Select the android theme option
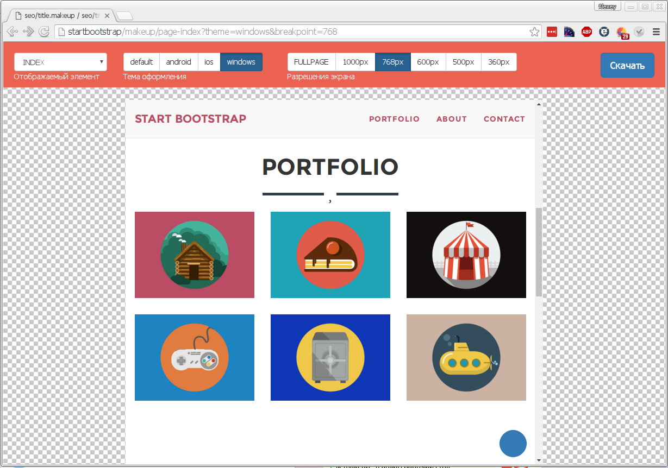This screenshot has width=668, height=468. coord(179,62)
